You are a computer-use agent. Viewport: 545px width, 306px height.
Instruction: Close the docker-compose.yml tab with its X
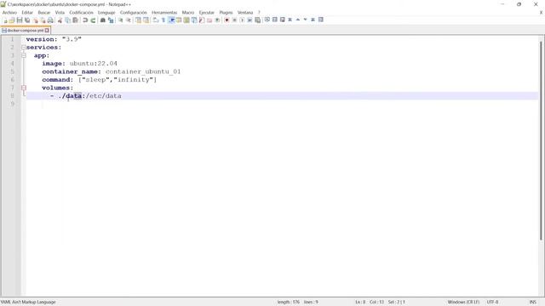[x=47, y=31]
